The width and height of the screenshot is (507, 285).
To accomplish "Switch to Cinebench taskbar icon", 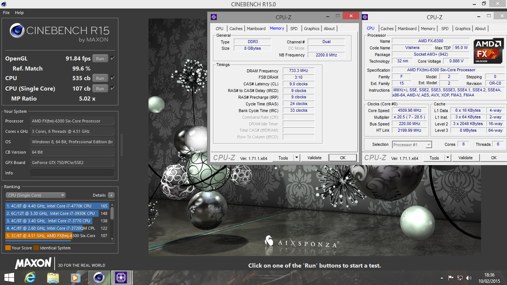I will 99,278.
